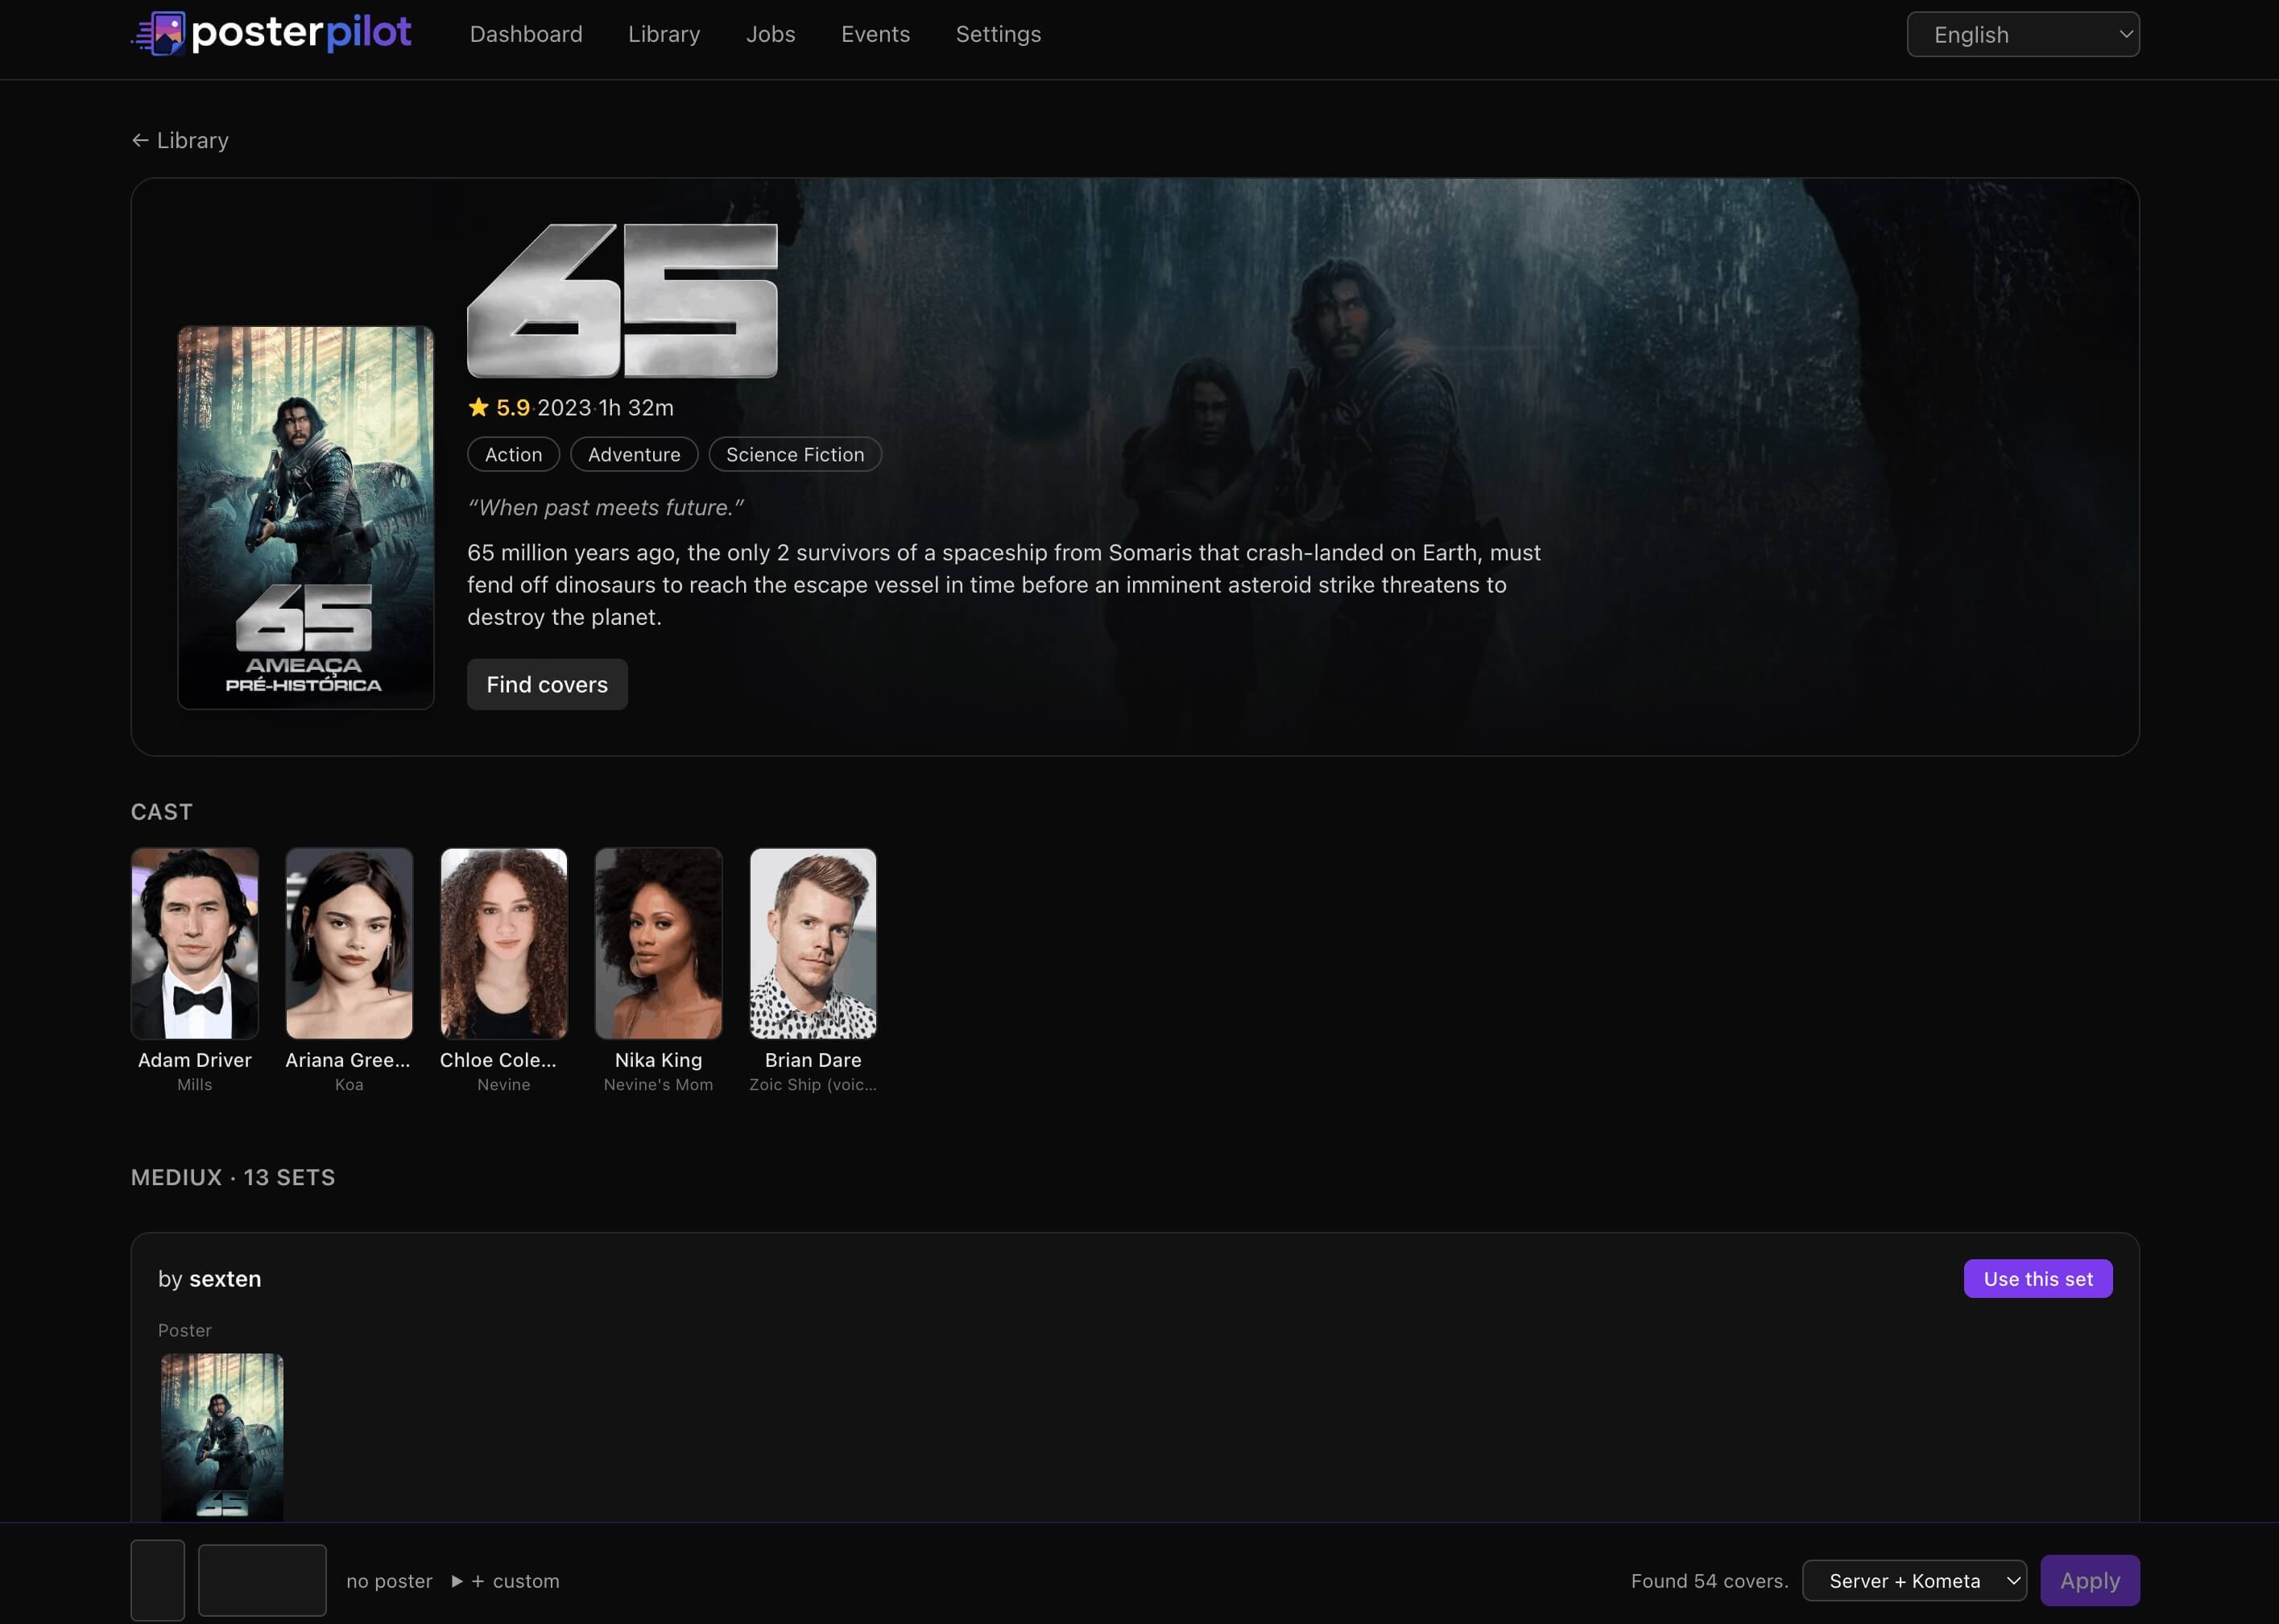Click the CAST section heading

tap(162, 812)
